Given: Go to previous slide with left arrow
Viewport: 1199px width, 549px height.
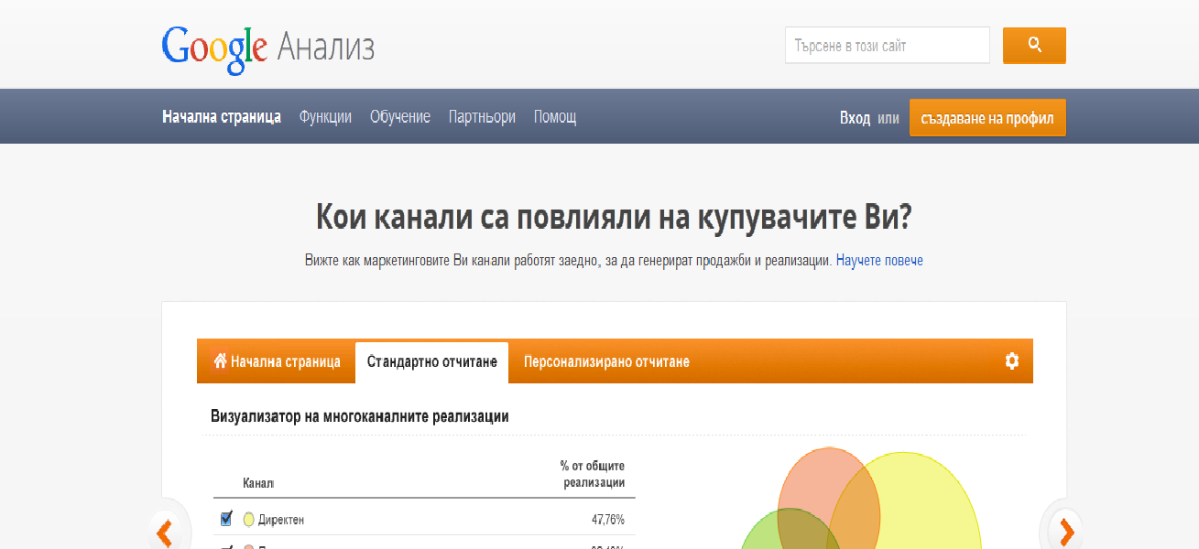Looking at the screenshot, I should coord(166,532).
